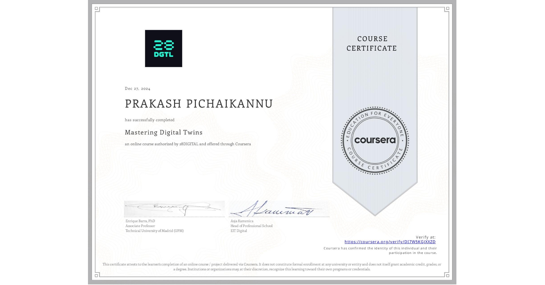This screenshot has height=285, width=545.
Task: Click the Coursera identity confirmation statement
Action: [380, 251]
